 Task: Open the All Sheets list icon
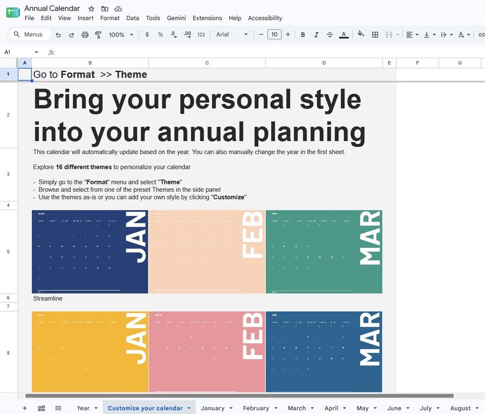coord(58,408)
